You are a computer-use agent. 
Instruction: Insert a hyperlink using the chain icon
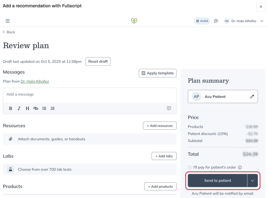point(36,108)
